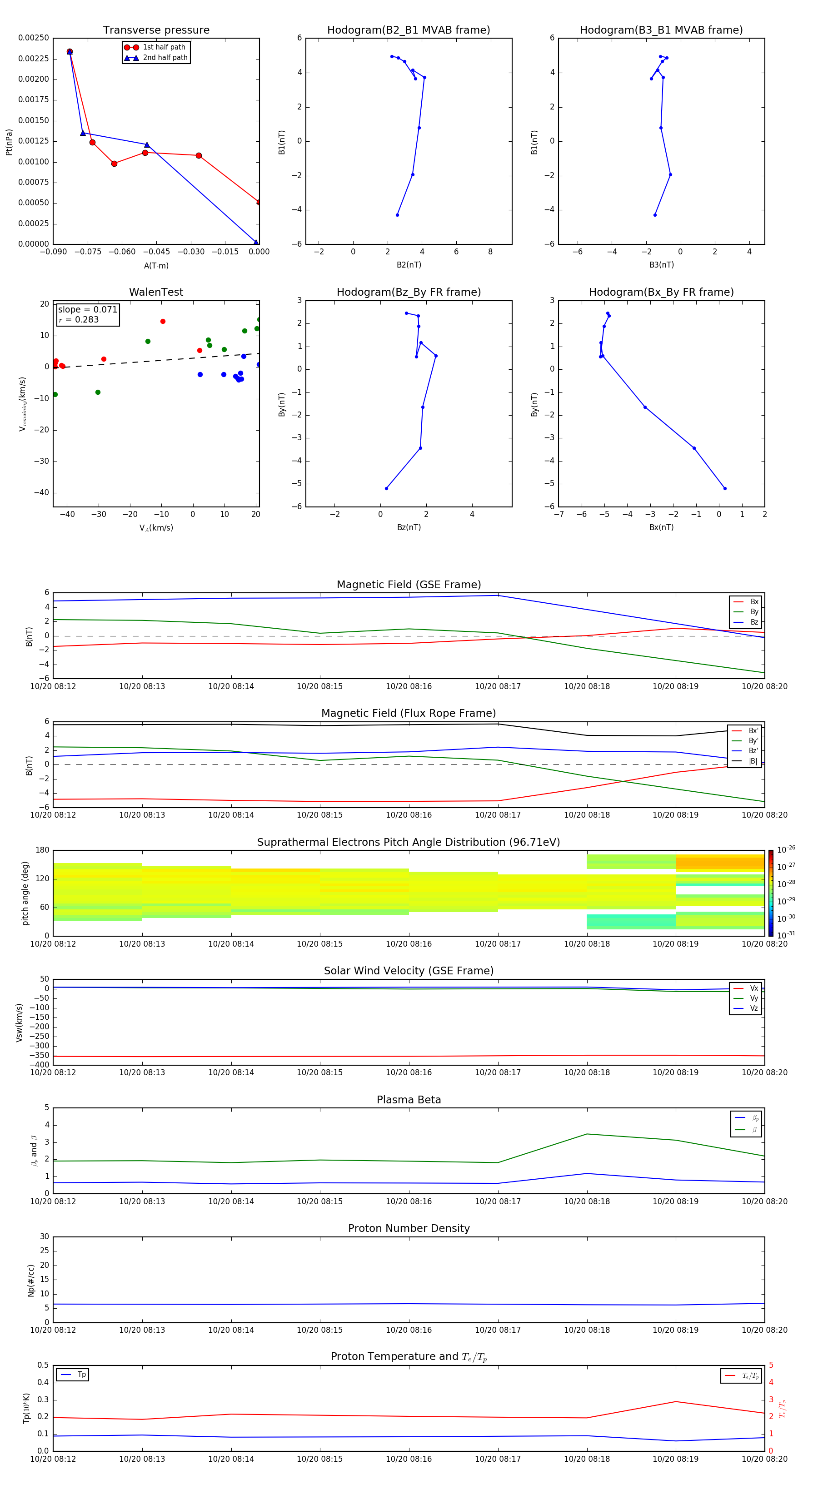Click the Bx legend entry in GSE panel
This screenshot has height=1499, width=818.
pos(746,602)
